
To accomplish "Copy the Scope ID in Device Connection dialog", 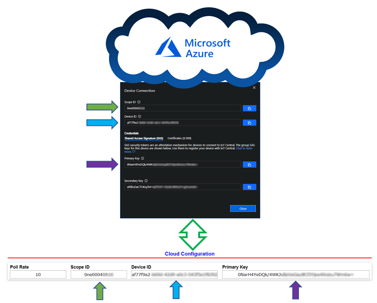I will pos(249,108).
